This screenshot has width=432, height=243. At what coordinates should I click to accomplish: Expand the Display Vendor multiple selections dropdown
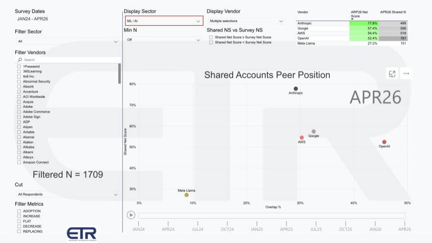pos(245,21)
